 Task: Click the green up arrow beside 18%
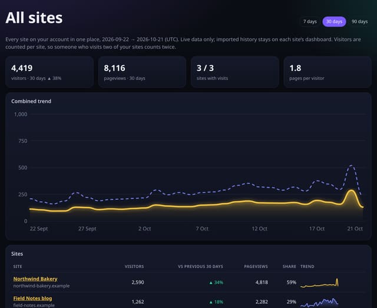click(x=211, y=302)
